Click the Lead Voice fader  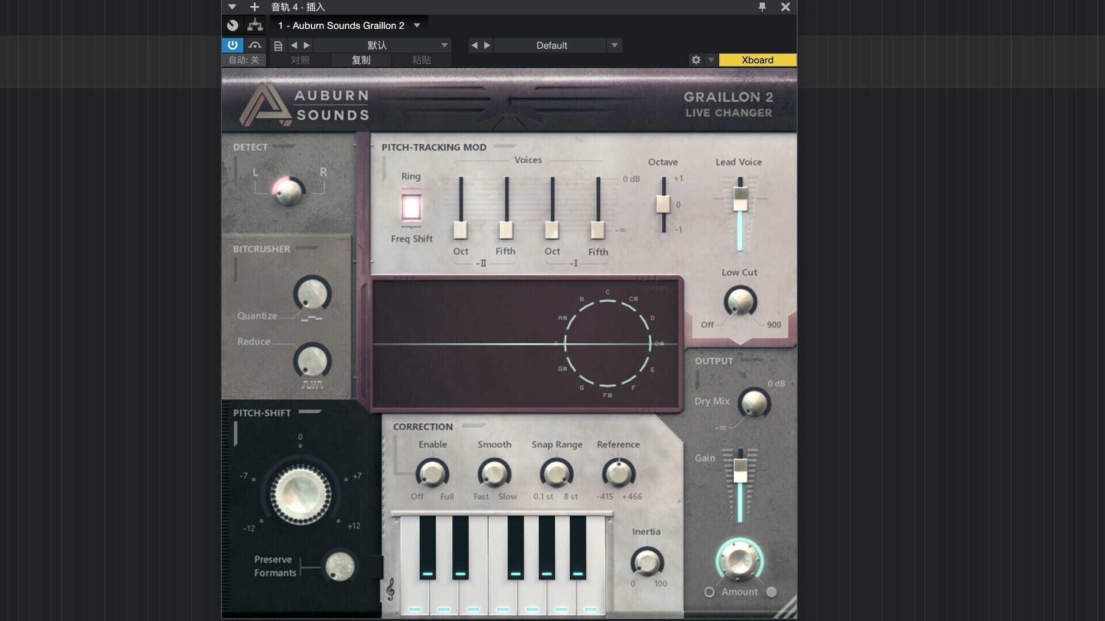[740, 199]
